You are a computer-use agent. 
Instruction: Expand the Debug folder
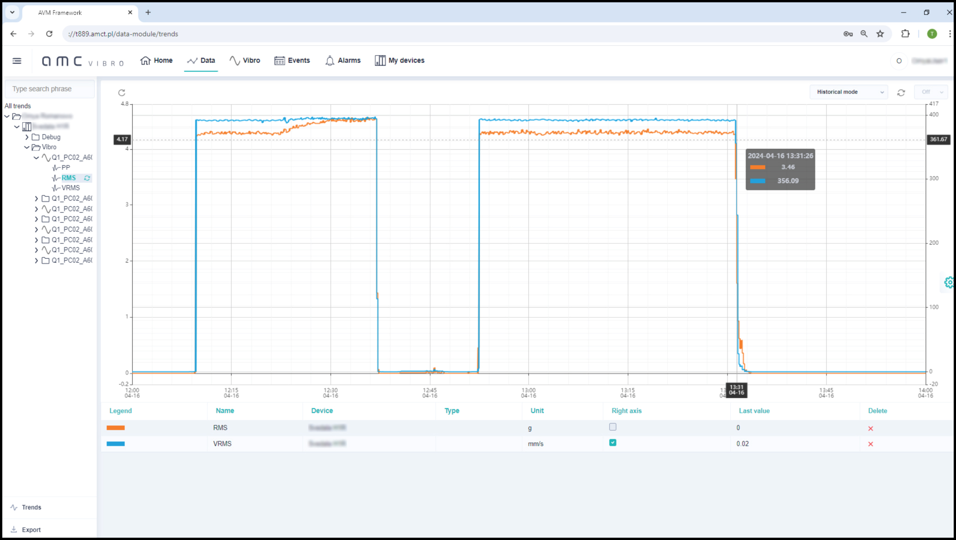pos(27,137)
